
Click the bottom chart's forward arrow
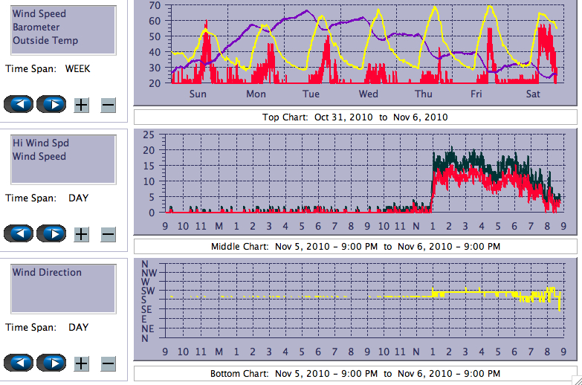tap(52, 363)
